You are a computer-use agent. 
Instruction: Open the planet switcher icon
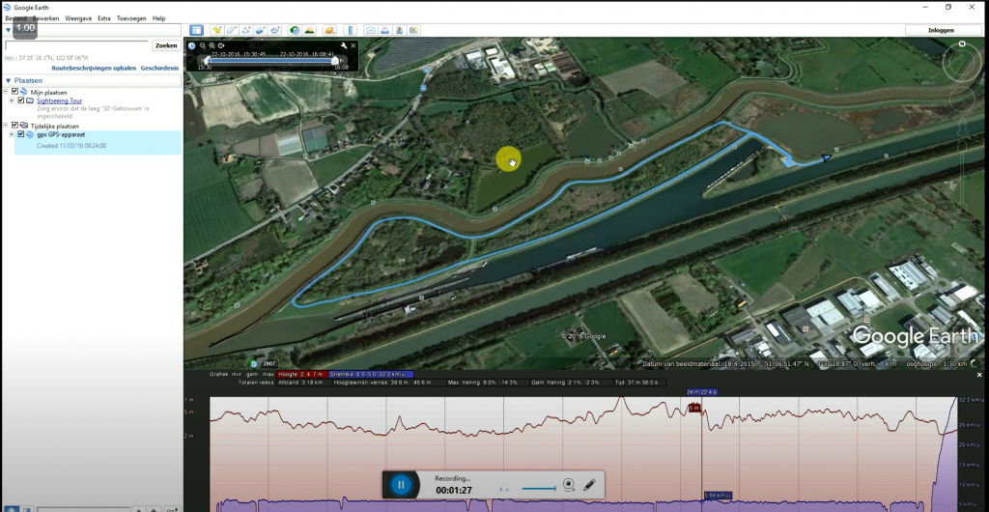[329, 30]
